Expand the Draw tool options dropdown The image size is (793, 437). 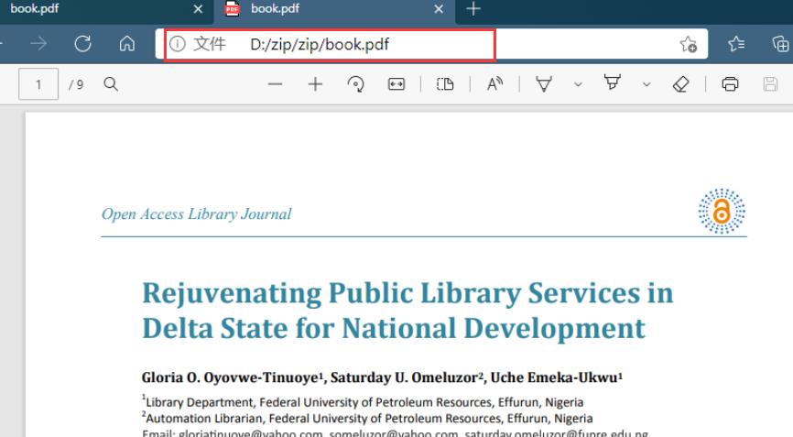tap(578, 84)
